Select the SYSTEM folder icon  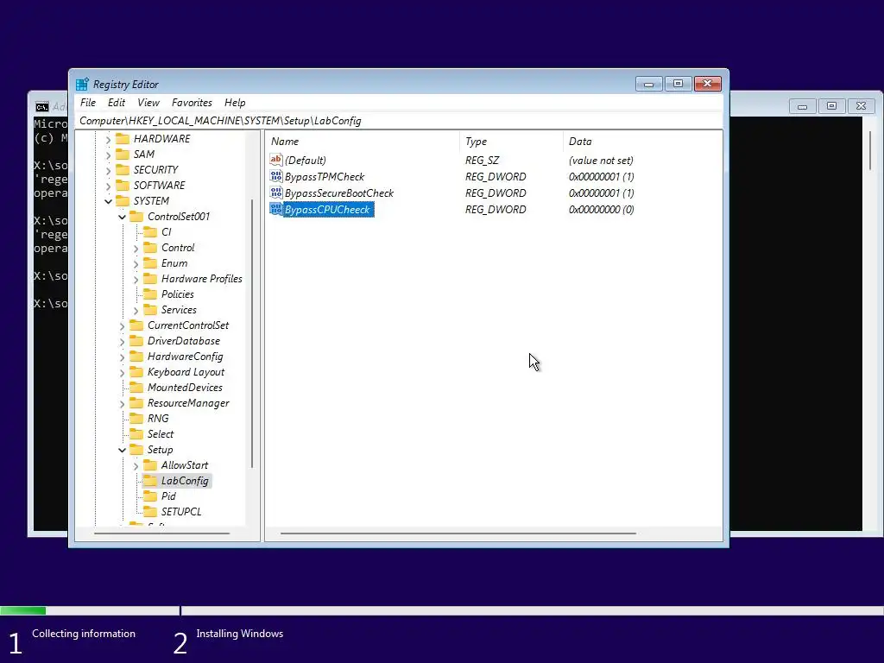(x=123, y=200)
